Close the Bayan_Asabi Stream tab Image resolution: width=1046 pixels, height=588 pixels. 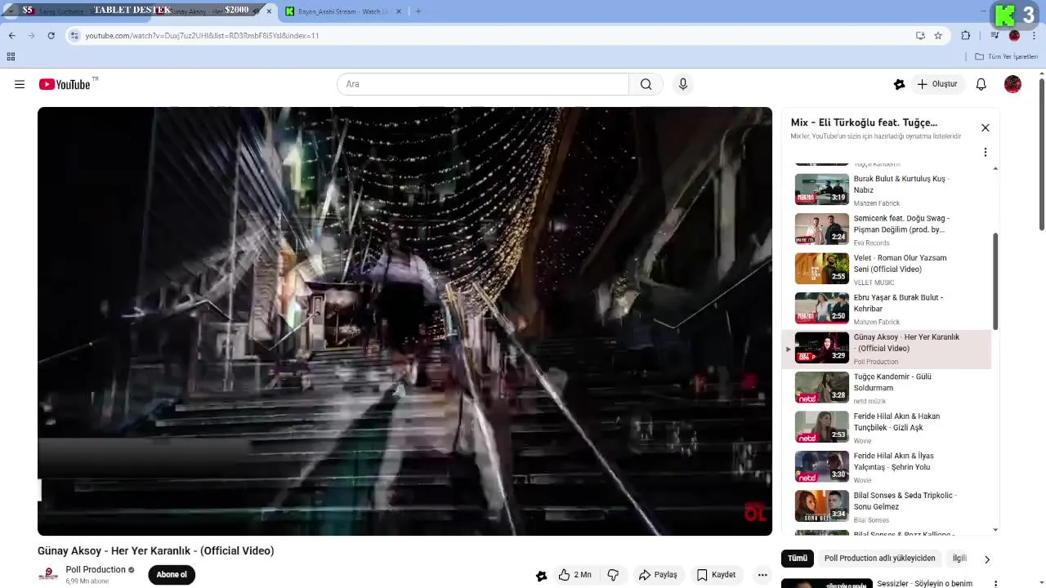pos(400,11)
